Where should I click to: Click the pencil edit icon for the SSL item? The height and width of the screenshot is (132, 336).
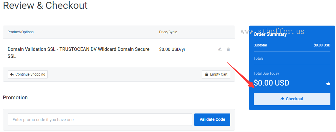click(220, 49)
